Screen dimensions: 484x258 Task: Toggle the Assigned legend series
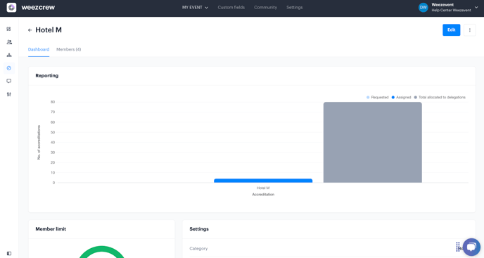click(401, 97)
